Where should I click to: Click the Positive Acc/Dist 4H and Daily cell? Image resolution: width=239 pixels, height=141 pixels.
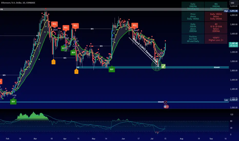193,39
